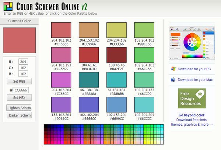This screenshot has height=150, width=221.
Task: Focus the HEX value field showing CC6666
Action: tap(21, 90)
